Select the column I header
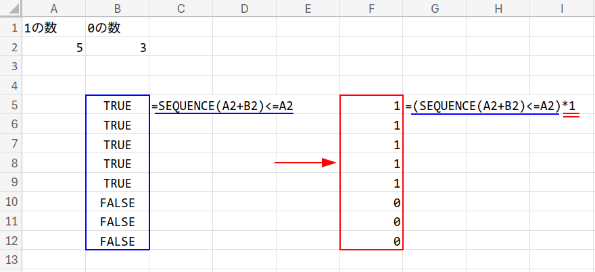 (562, 9)
